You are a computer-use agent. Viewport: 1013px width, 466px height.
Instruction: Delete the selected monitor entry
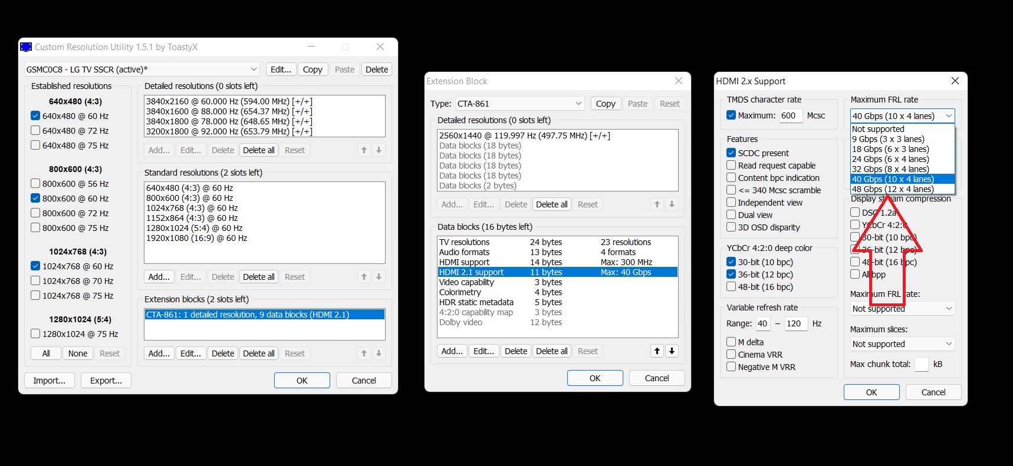(377, 70)
